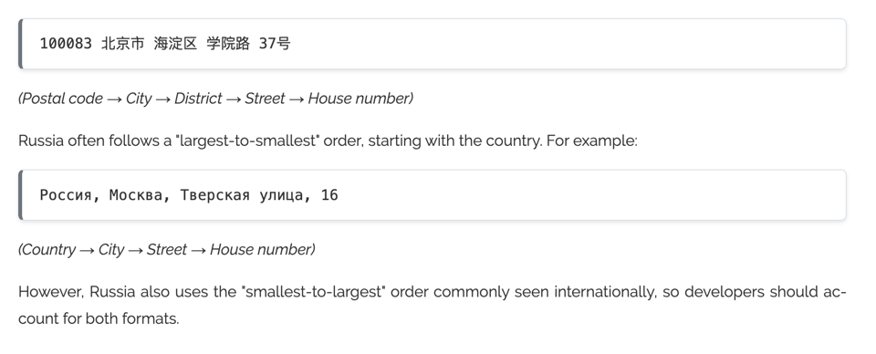Viewport: 876px width, 354px height.
Task: Click the 海淀区 district text
Action: tap(175, 44)
